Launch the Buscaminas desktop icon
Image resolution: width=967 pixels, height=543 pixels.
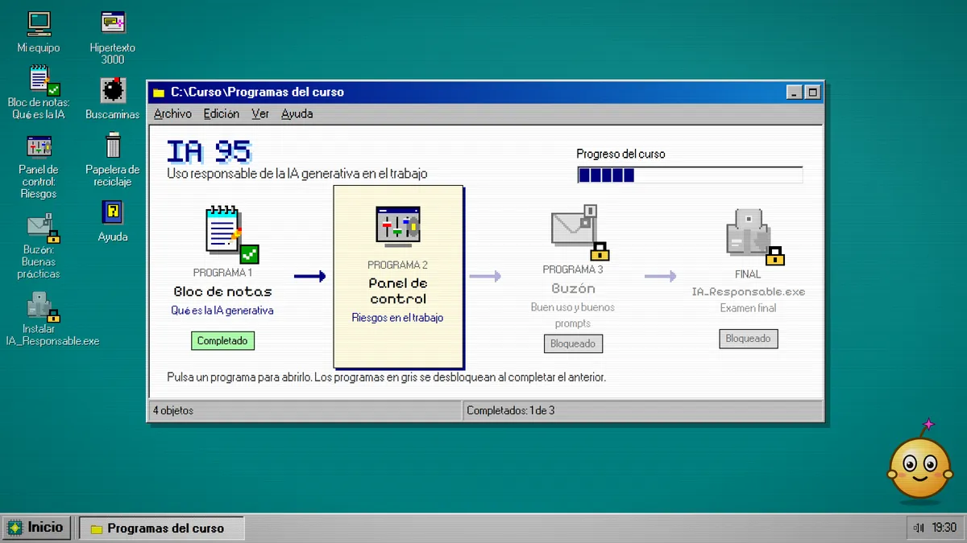click(x=113, y=98)
